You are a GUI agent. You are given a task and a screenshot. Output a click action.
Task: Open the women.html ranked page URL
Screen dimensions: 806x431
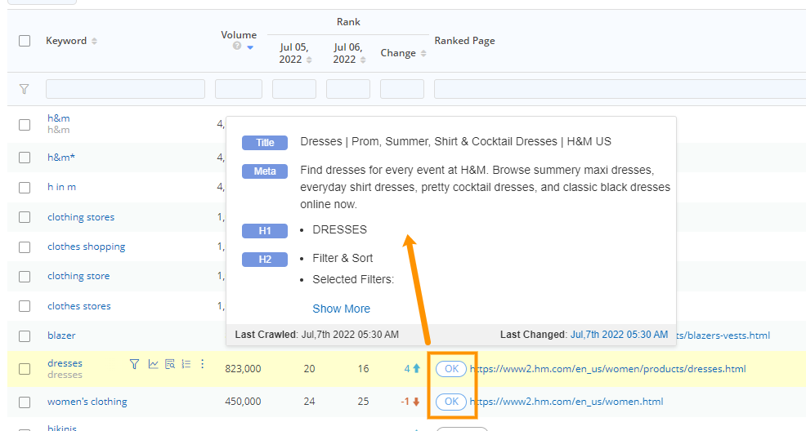tap(566, 402)
